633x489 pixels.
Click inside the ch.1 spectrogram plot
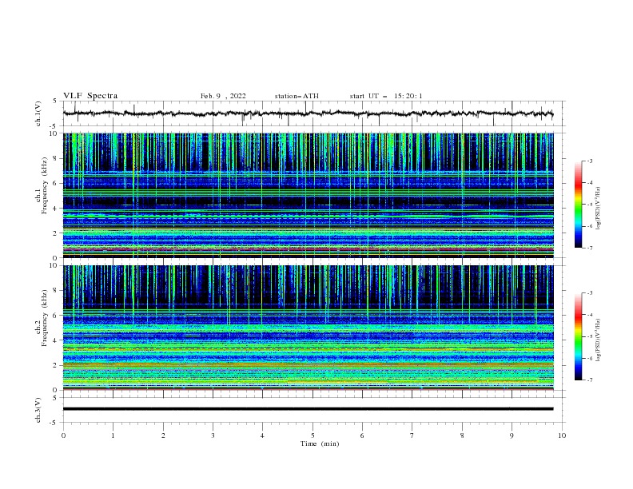point(308,195)
